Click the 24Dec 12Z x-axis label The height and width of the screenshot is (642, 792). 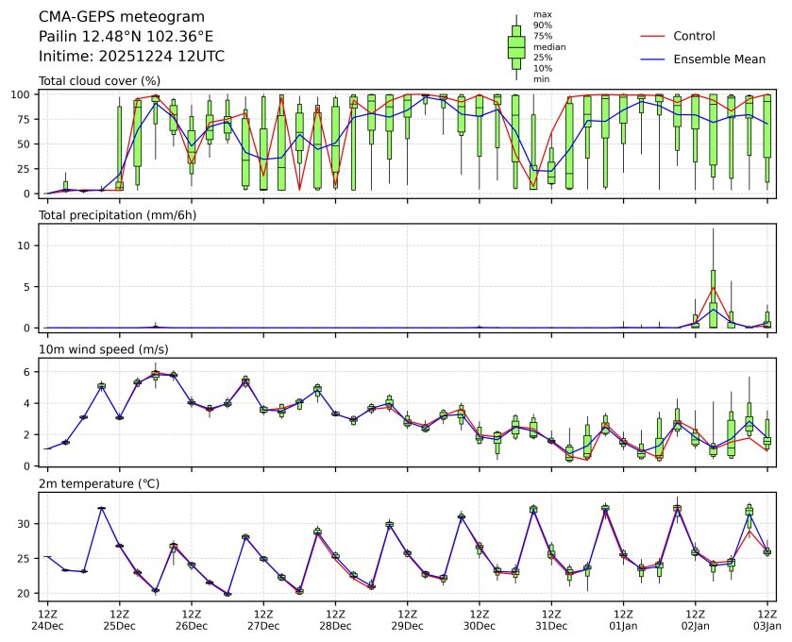click(x=47, y=618)
